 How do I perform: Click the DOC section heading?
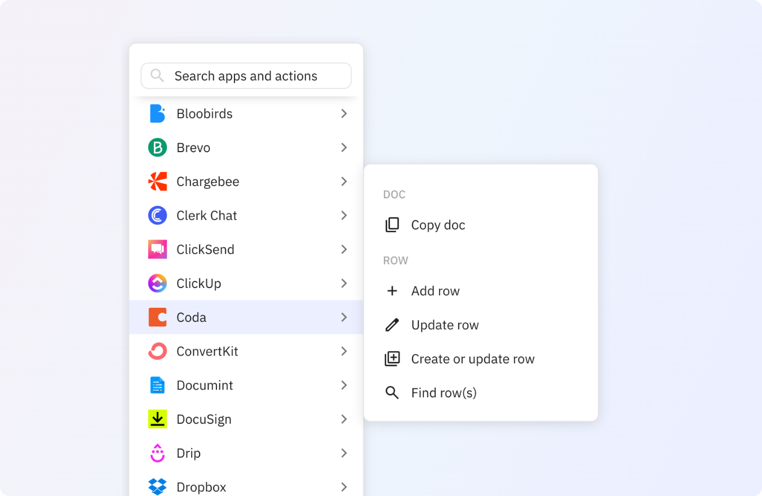pos(394,194)
